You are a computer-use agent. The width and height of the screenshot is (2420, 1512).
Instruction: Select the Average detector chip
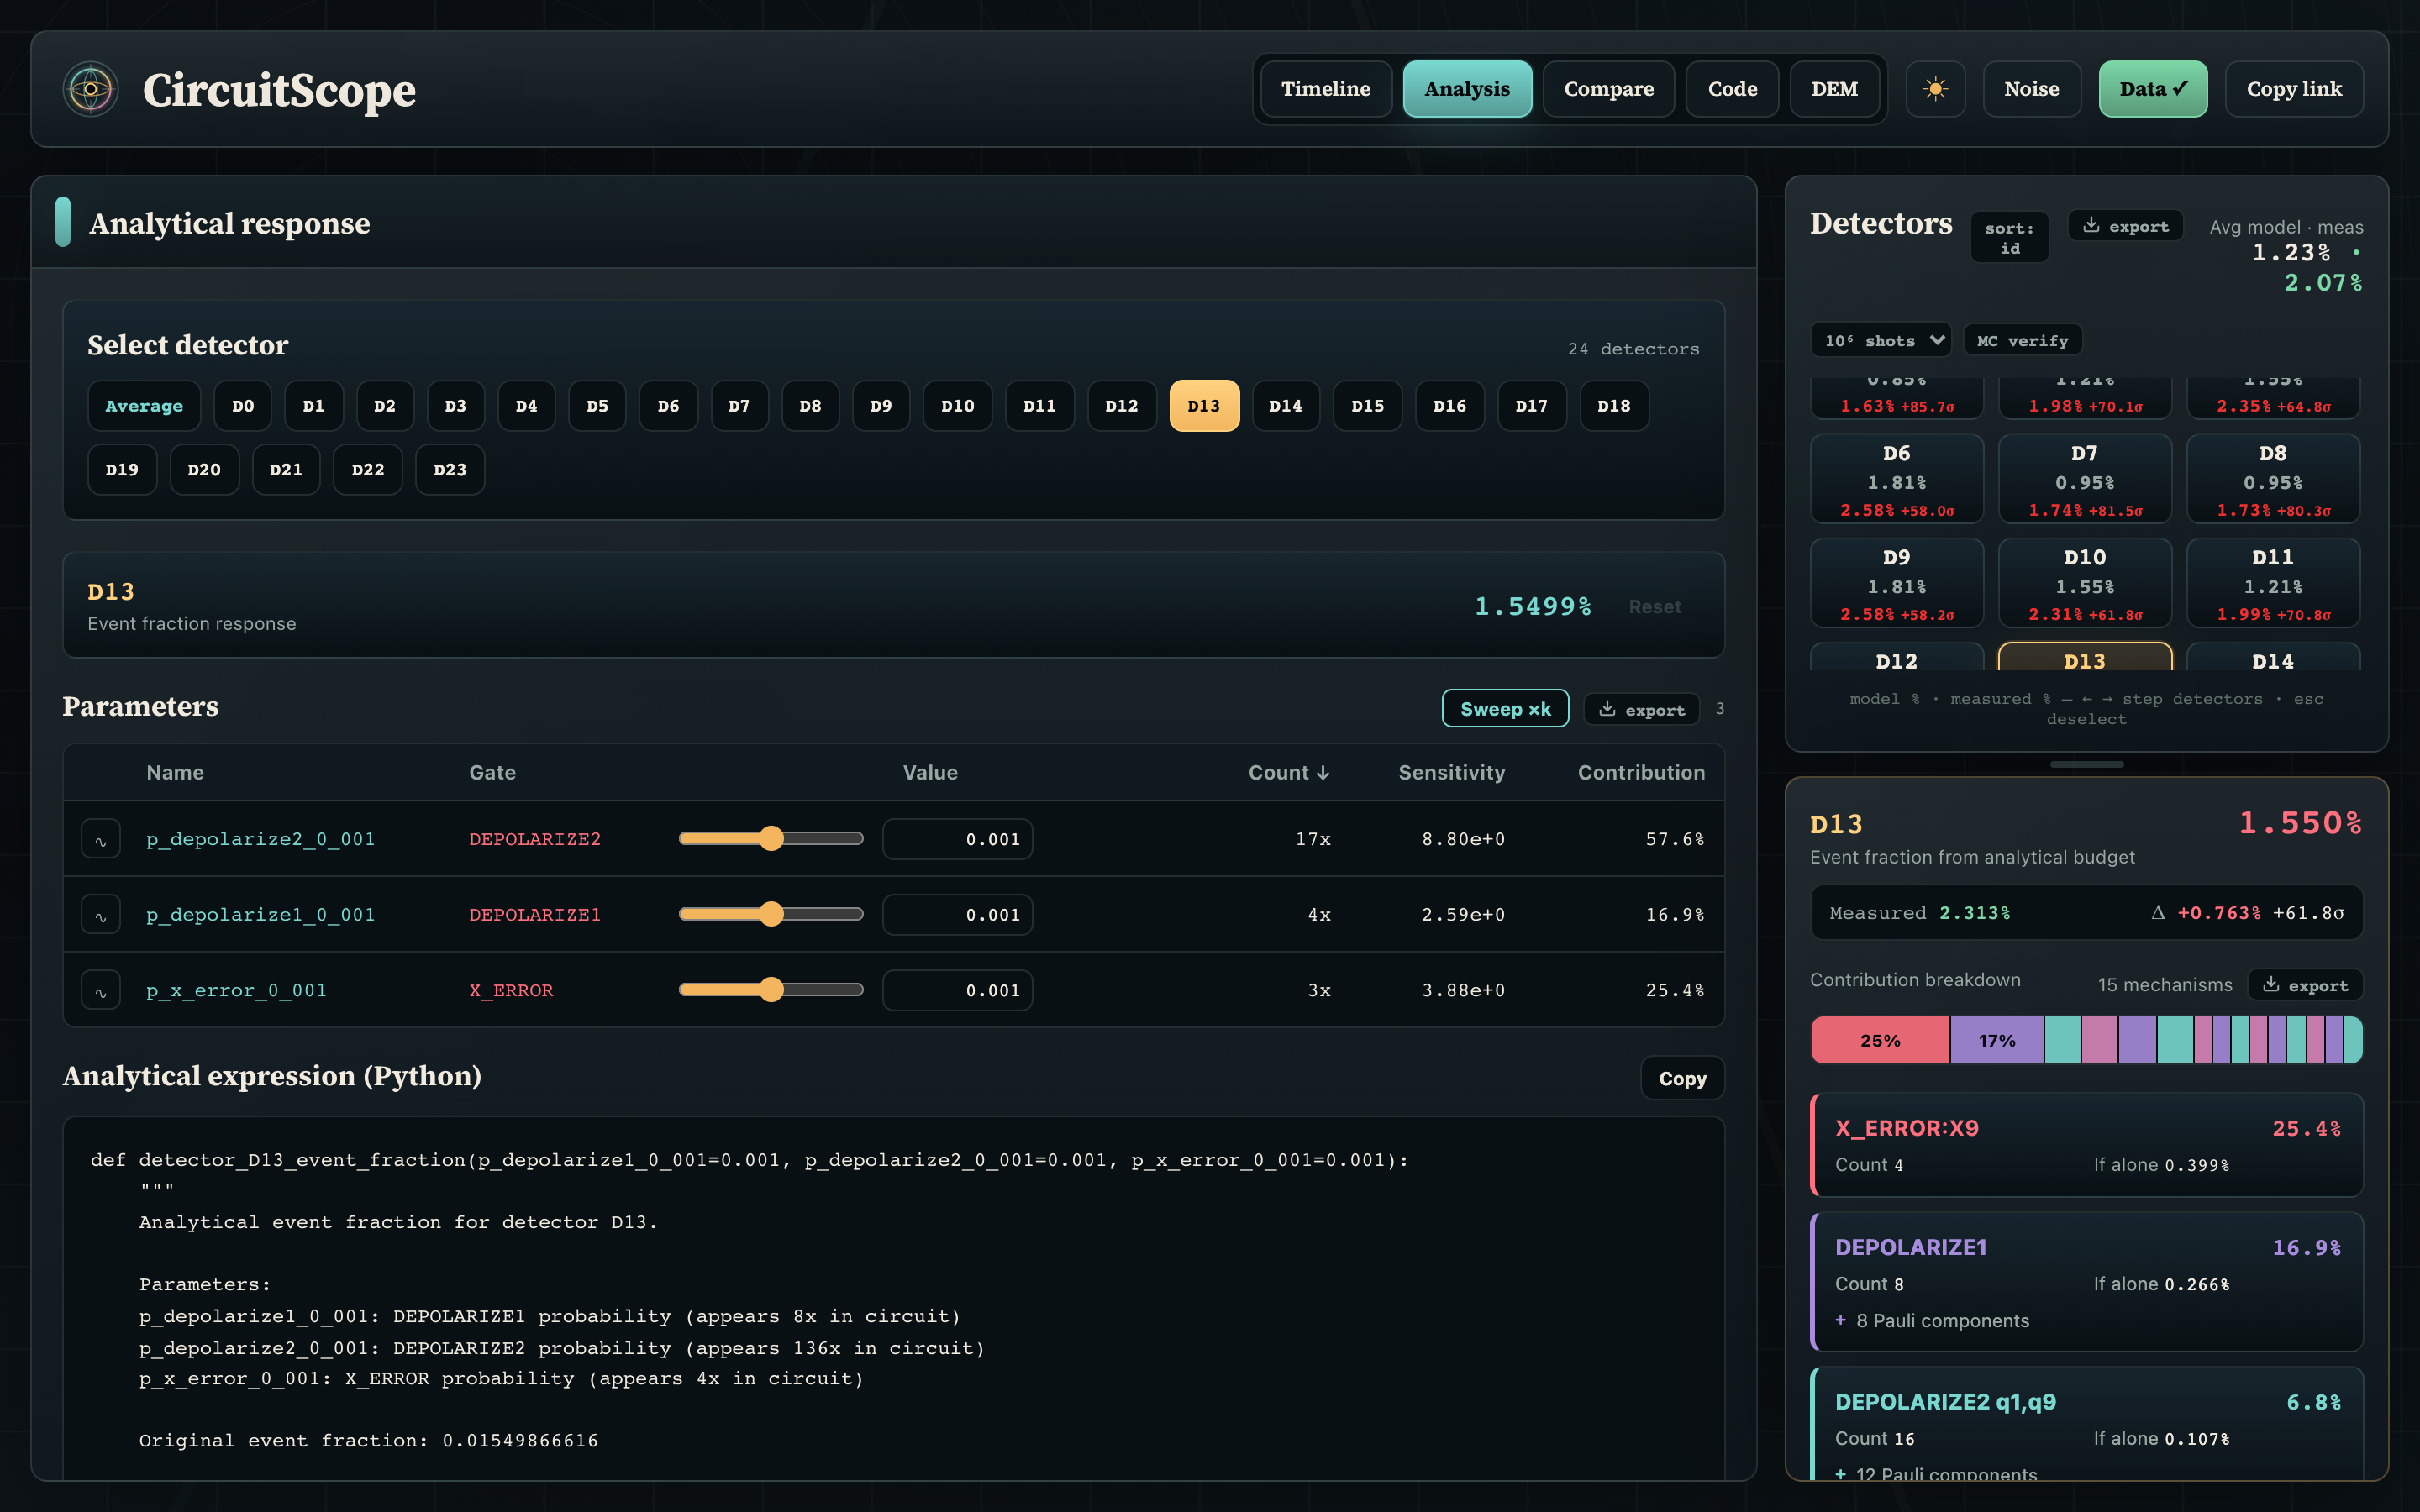(144, 406)
